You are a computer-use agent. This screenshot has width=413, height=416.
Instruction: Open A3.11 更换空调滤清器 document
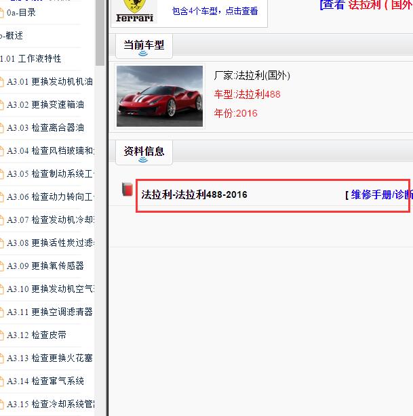pos(50,312)
